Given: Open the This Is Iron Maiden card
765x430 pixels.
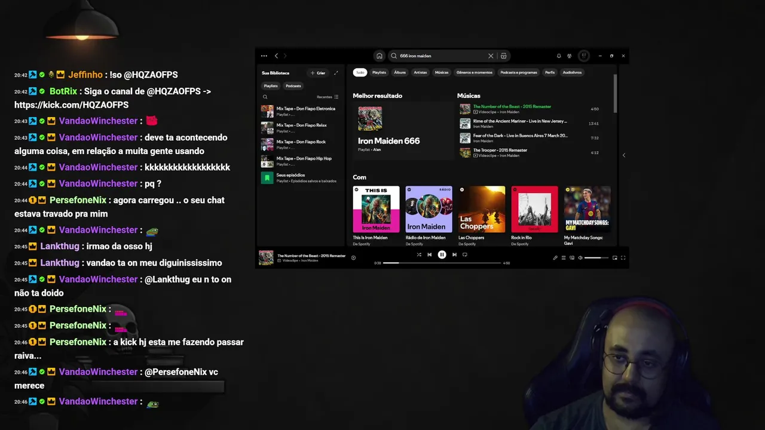Looking at the screenshot, I should [x=376, y=216].
